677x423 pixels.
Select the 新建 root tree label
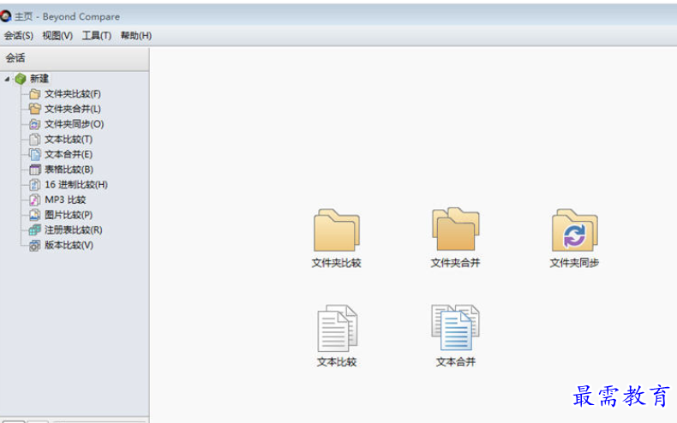pos(39,79)
